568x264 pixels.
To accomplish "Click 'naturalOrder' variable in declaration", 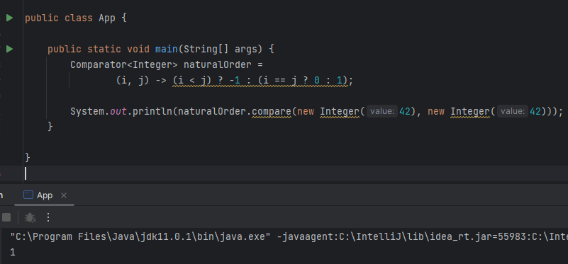I will 218,64.
